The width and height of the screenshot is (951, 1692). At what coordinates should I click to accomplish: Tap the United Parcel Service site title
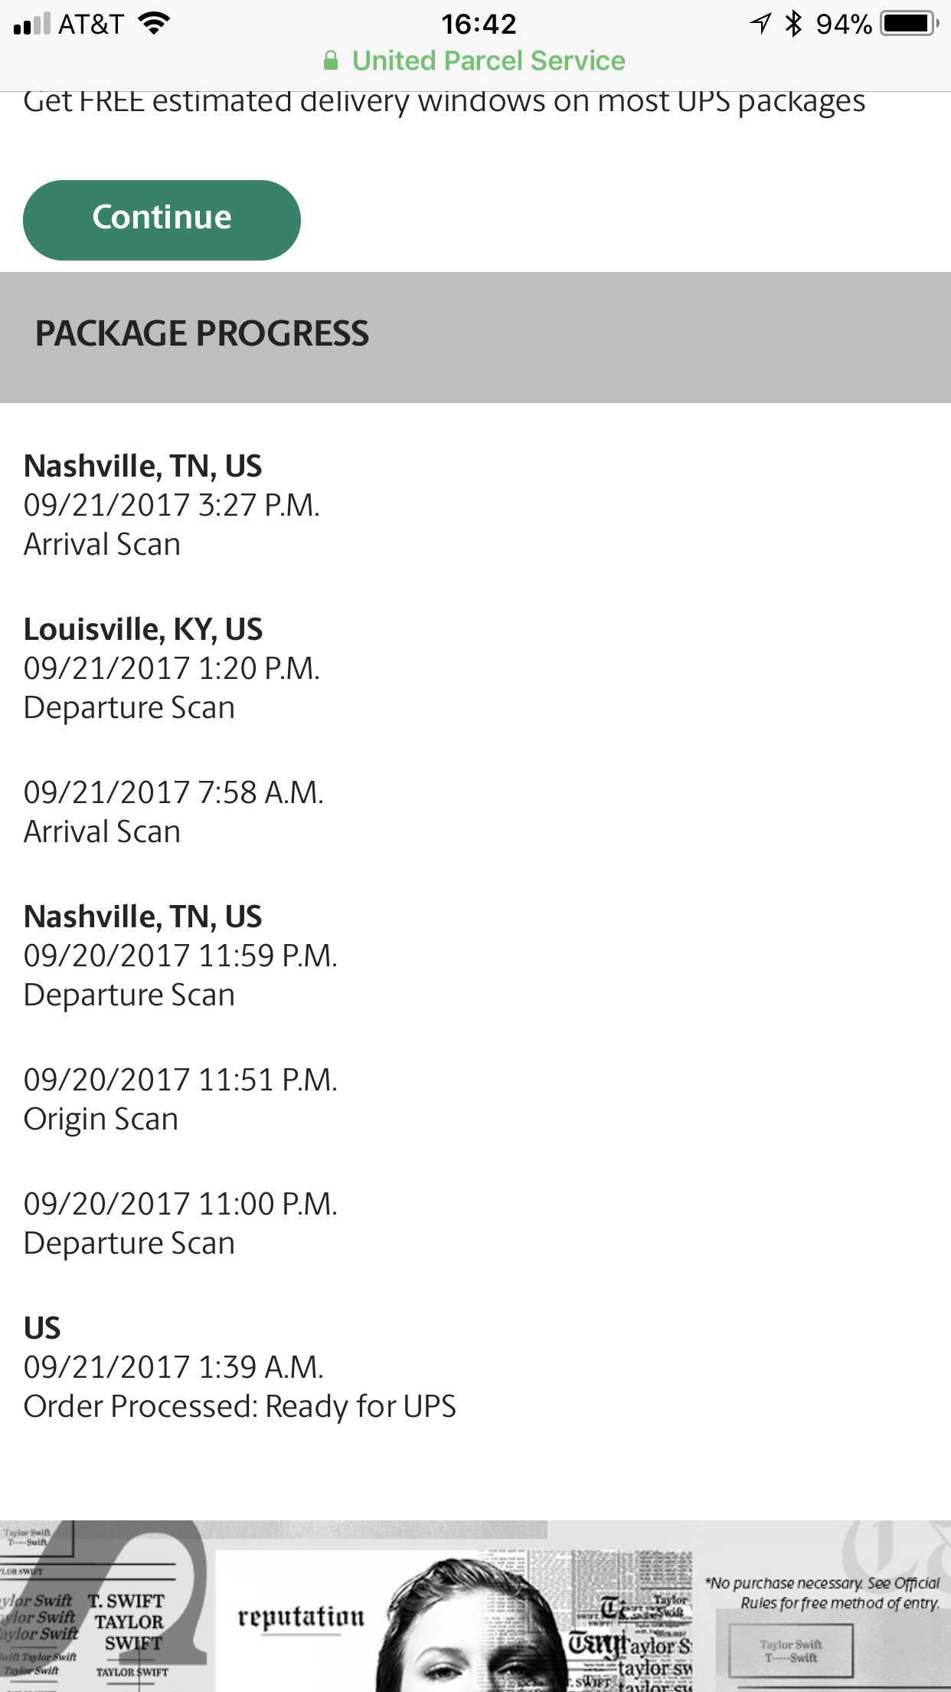pos(489,61)
